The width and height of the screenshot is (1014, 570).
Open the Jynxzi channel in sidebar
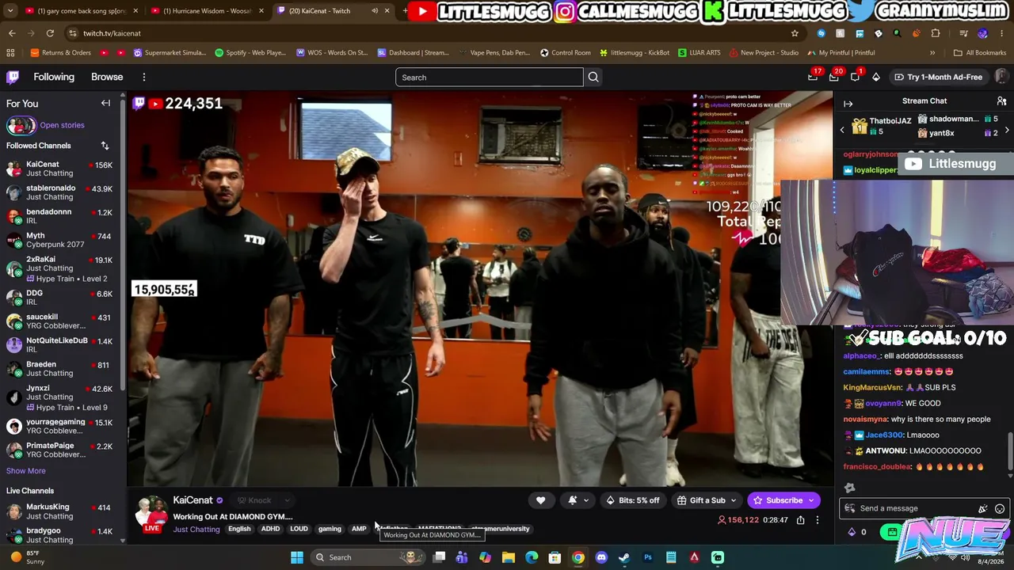59,397
